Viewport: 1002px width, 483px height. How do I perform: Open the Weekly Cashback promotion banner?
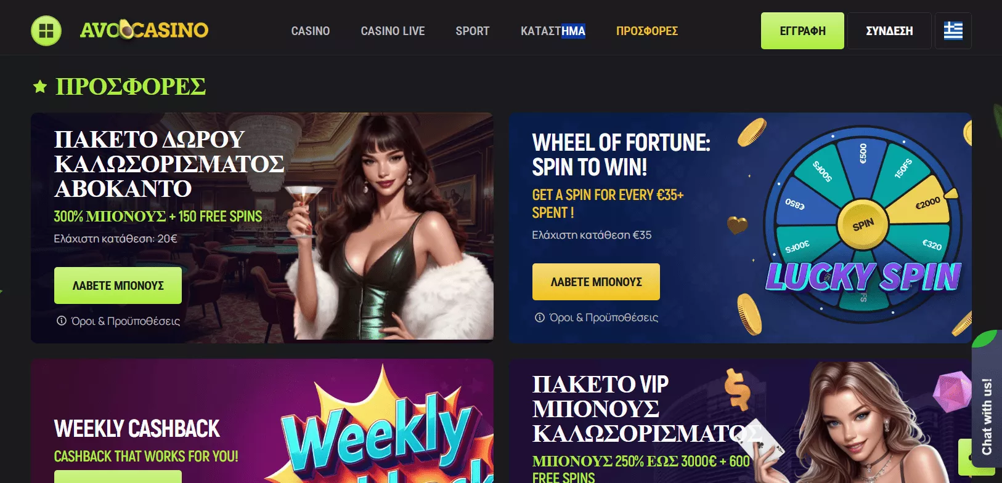coord(262,421)
